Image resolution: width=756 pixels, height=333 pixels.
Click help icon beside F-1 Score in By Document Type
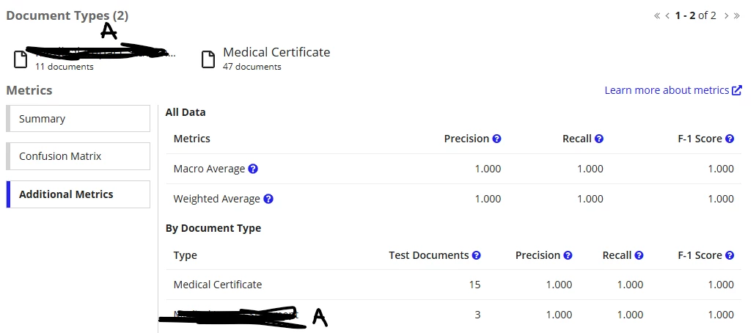coord(730,255)
